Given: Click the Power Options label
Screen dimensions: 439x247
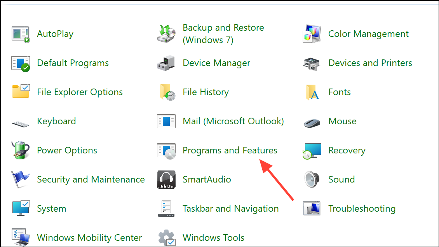Looking at the screenshot, I should tap(67, 150).
